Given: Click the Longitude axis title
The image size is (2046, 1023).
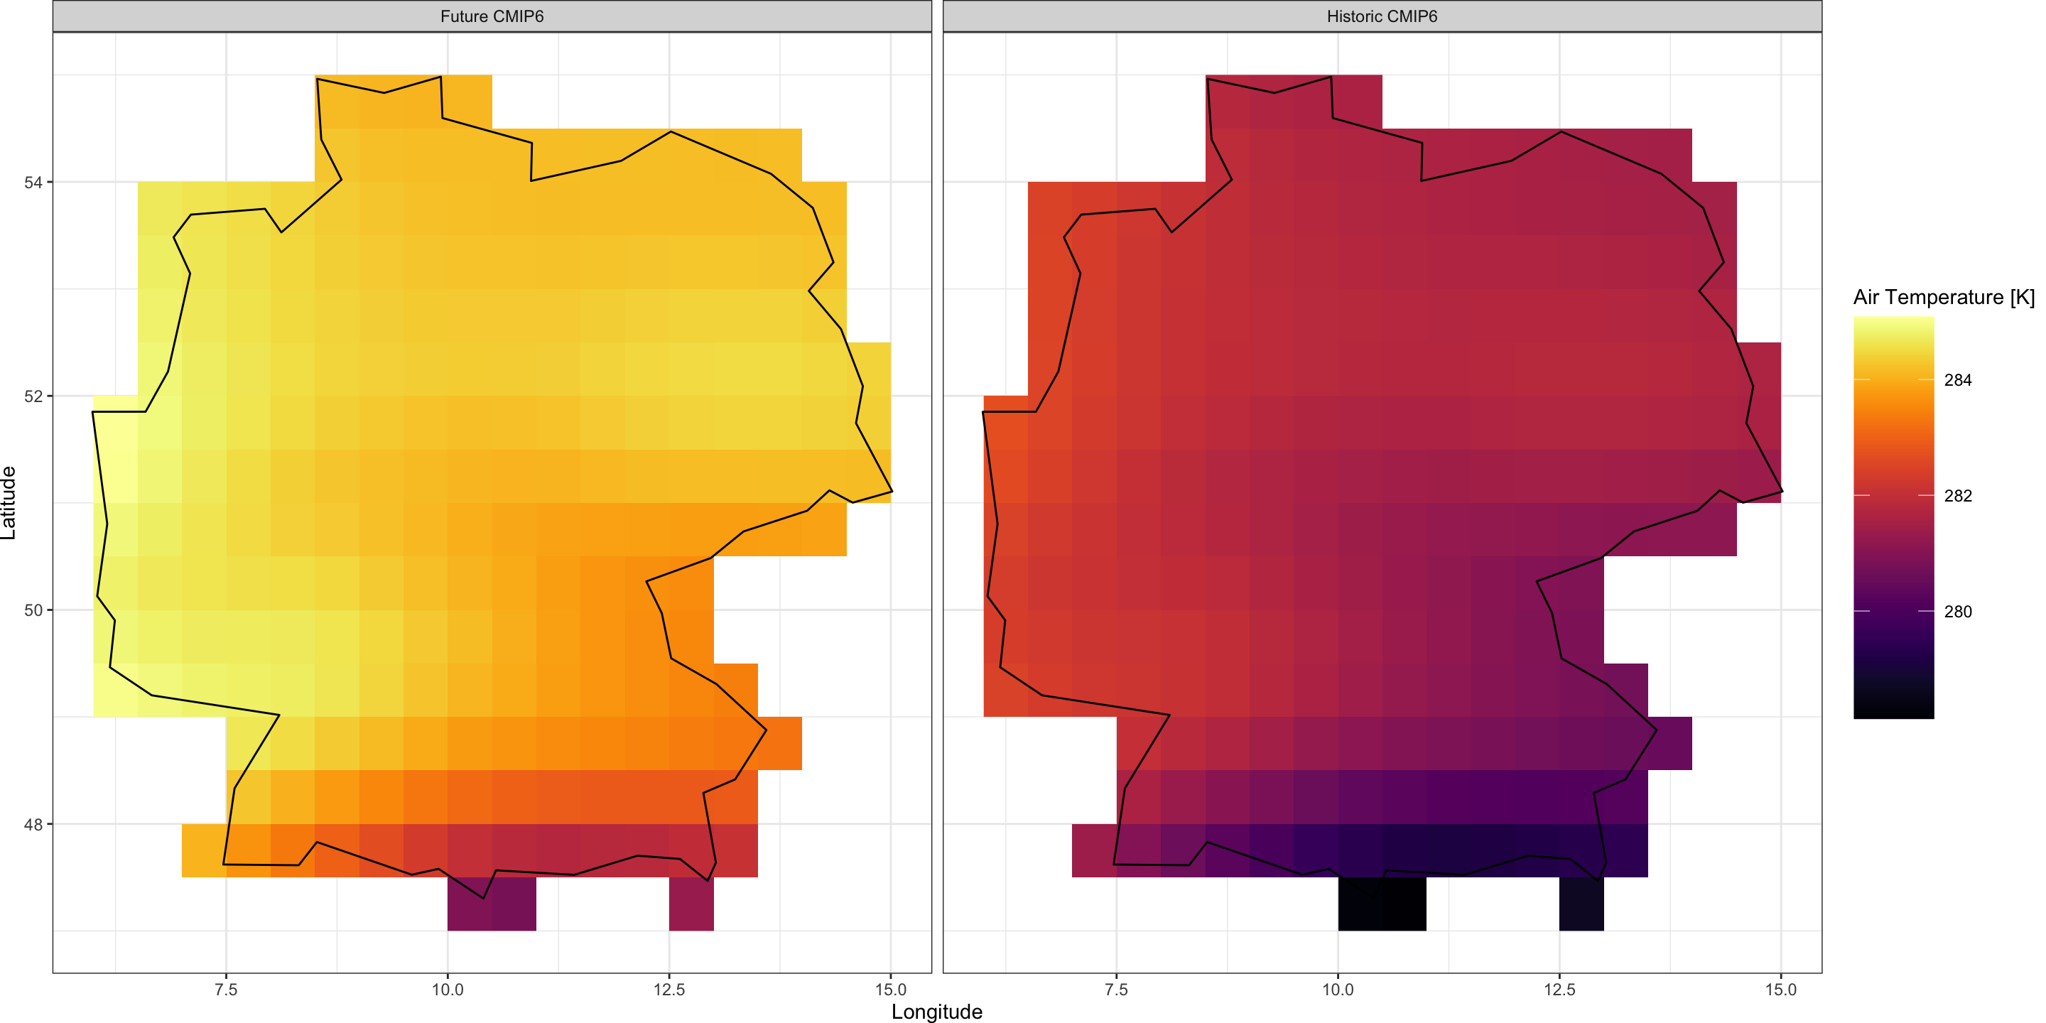Looking at the screenshot, I should 936,1011.
